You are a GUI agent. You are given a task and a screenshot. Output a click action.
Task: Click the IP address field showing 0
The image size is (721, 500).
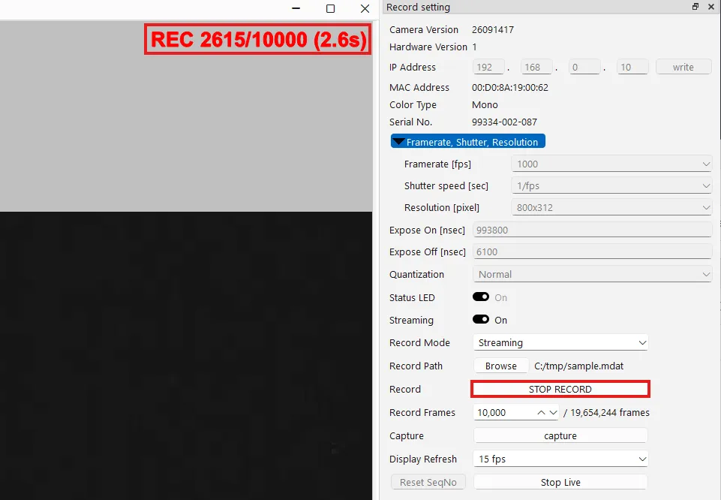[584, 67]
